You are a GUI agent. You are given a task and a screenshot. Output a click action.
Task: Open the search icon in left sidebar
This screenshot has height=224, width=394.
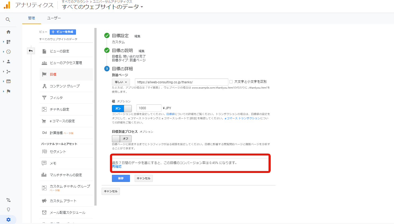pos(8,20)
